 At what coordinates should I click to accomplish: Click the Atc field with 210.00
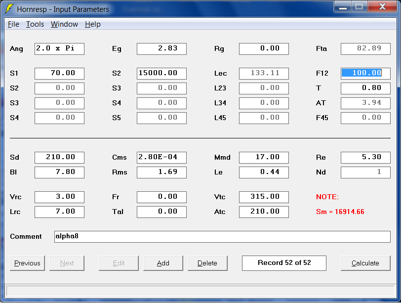pos(264,212)
